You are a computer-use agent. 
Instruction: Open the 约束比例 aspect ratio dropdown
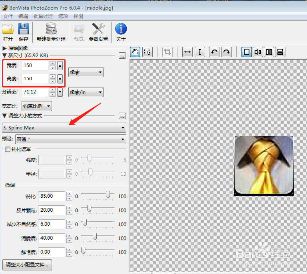(x=37, y=106)
